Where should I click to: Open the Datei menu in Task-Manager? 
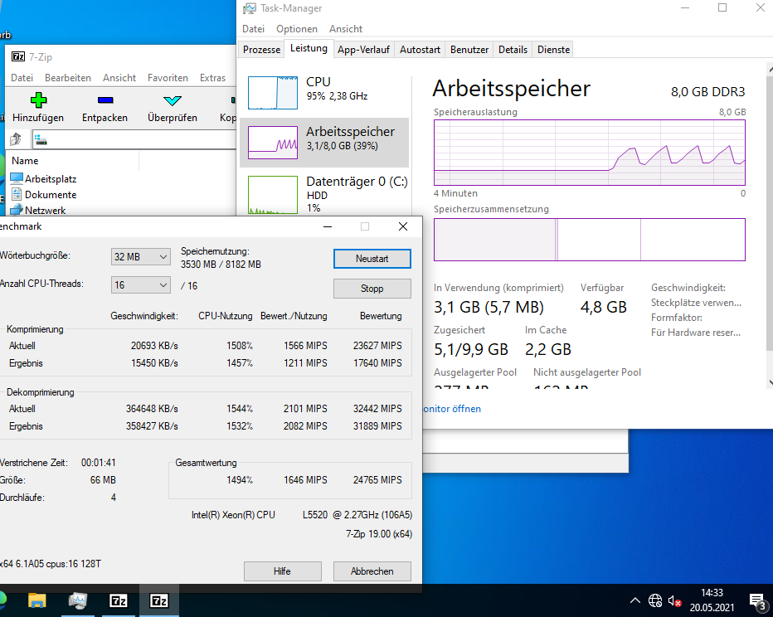pos(254,29)
